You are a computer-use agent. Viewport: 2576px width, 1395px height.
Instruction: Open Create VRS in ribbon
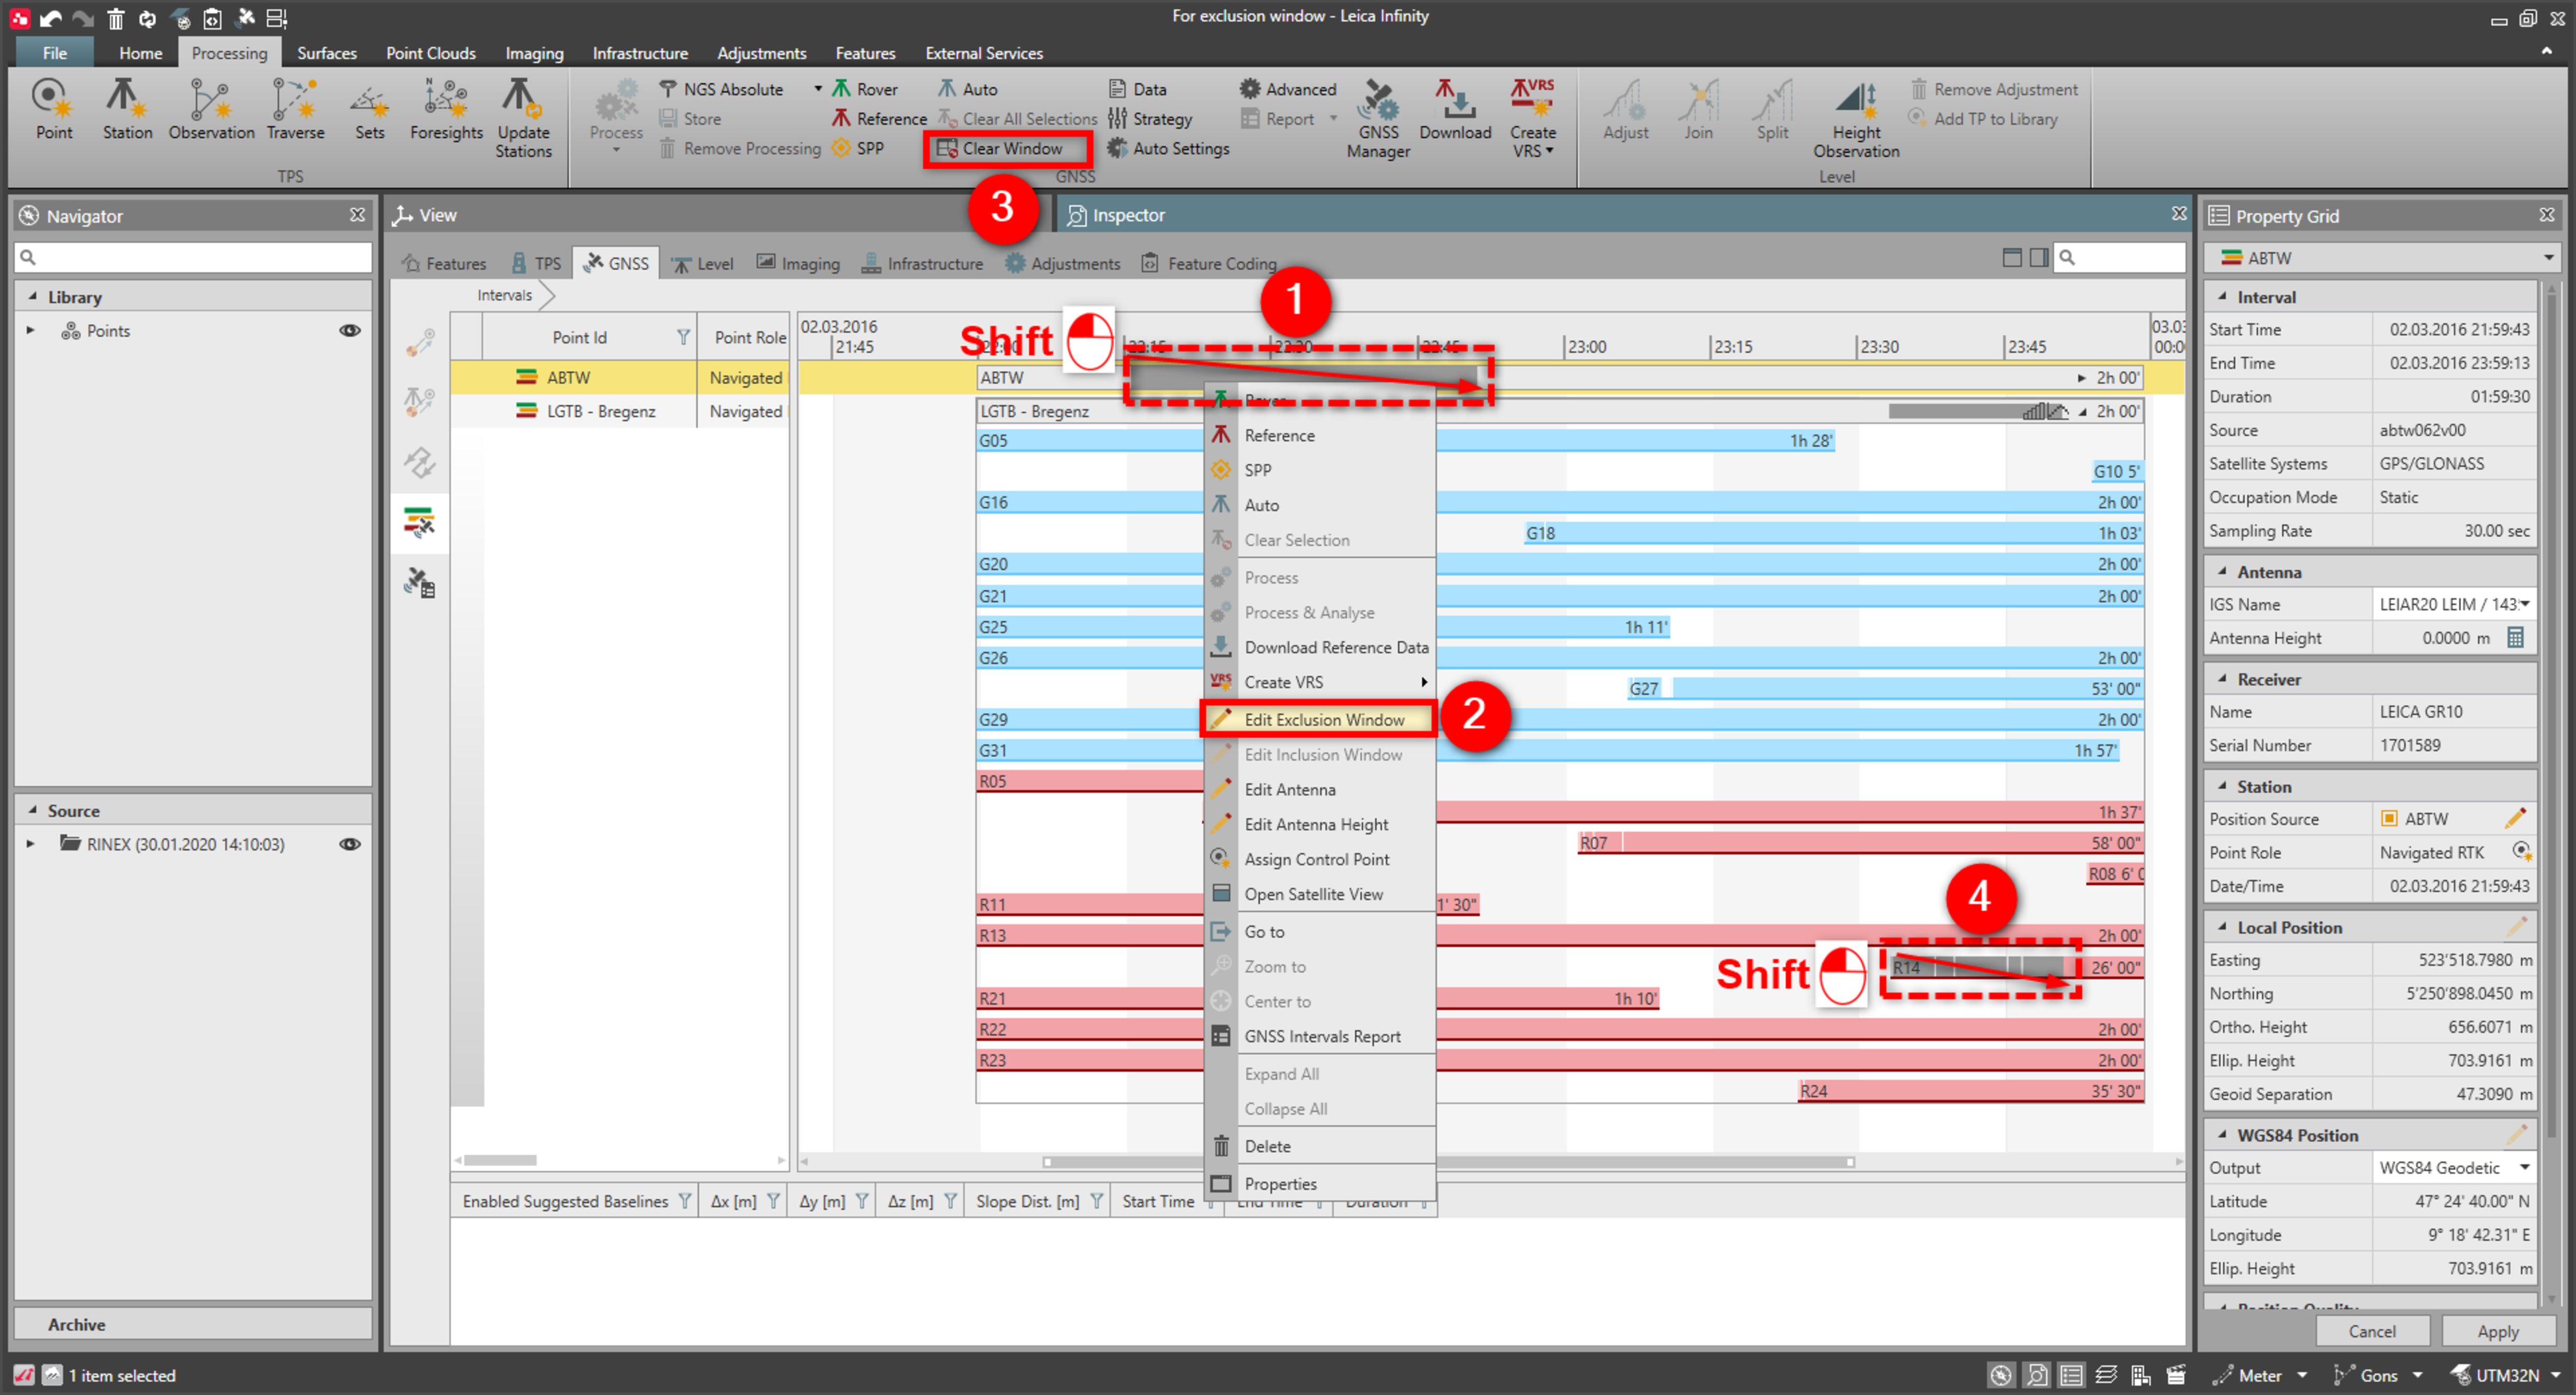[1532, 118]
